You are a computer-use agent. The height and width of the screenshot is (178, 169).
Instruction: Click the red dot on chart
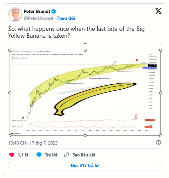137,60
